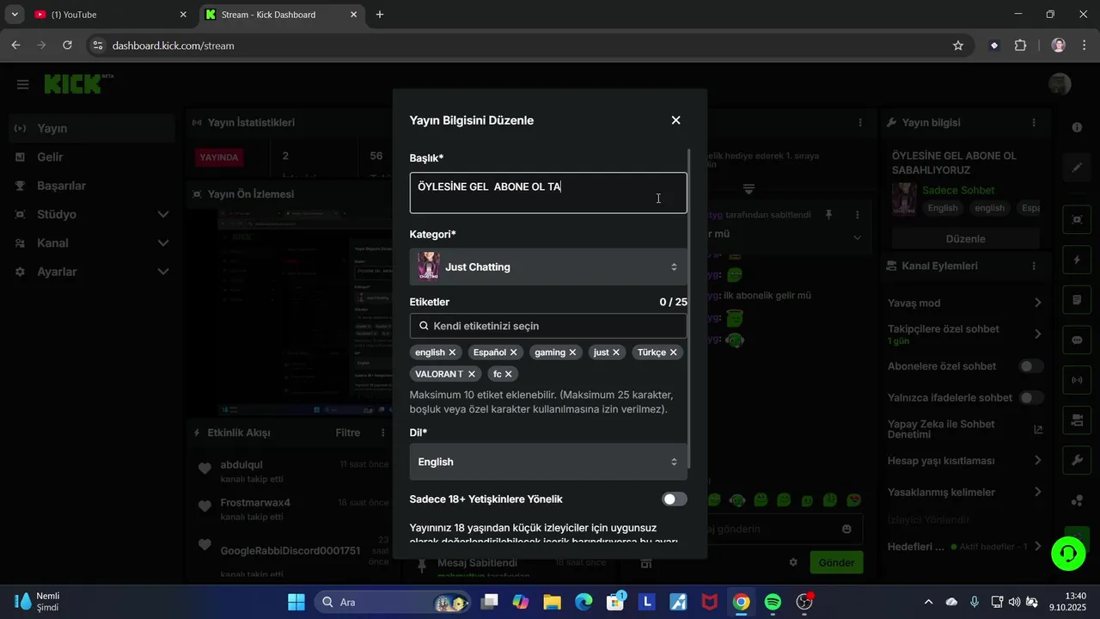The width and height of the screenshot is (1100, 619).
Task: Open the Kategori Just Chatting dropdown
Action: [x=548, y=267]
